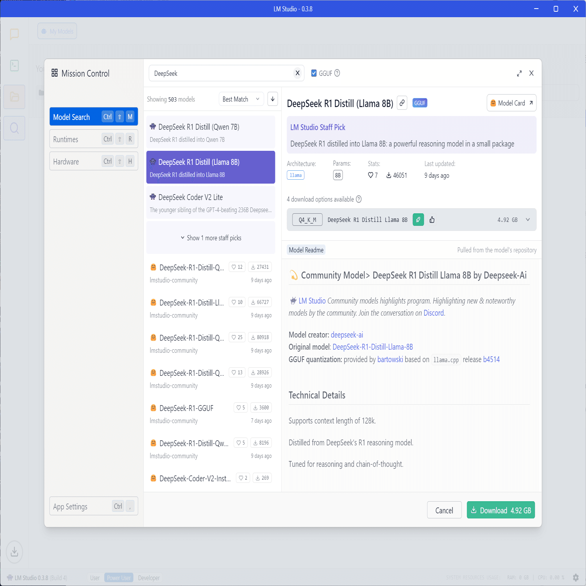This screenshot has width=586, height=586.
Task: Select the Model Readme tab
Action: (306, 250)
